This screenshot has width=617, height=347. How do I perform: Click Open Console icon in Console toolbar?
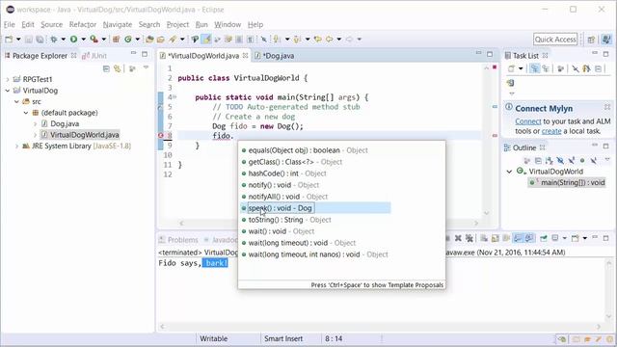tap(576, 238)
